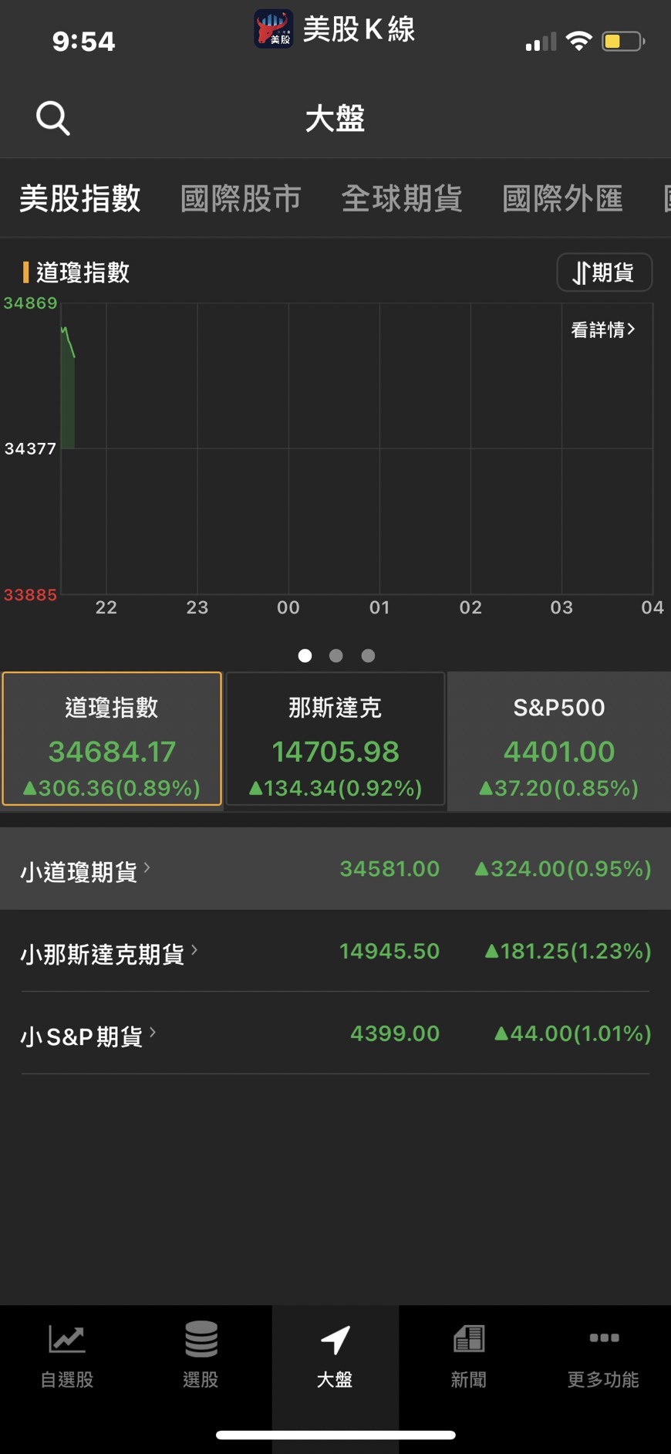Toggle to the second chart page dot
671x1454 pixels.
335,655
